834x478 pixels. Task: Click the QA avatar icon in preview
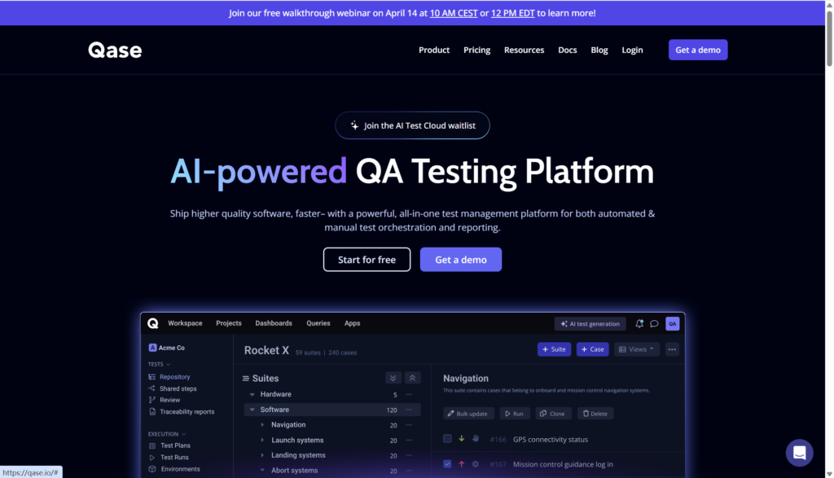tap(672, 323)
